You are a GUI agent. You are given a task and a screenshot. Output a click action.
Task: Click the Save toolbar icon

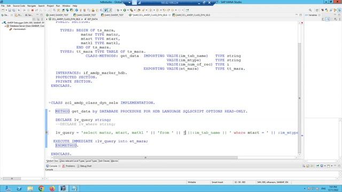tap(10, 10)
